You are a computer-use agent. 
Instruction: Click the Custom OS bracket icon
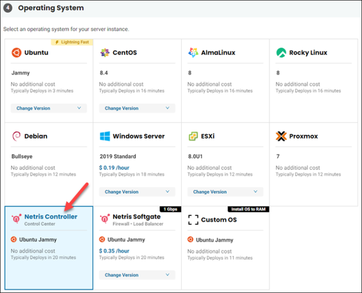pos(193,220)
